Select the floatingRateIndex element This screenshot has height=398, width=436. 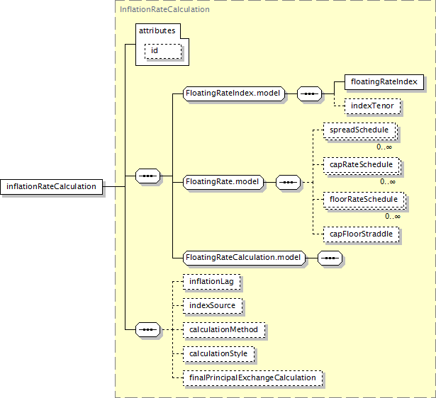(x=384, y=82)
